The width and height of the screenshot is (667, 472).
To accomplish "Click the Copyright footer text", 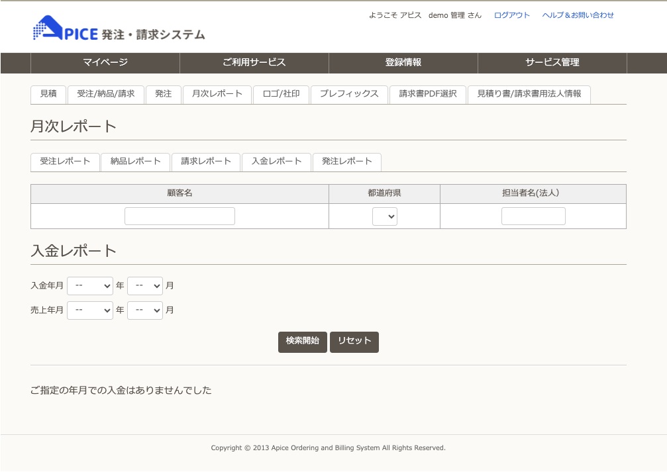I will (328, 448).
